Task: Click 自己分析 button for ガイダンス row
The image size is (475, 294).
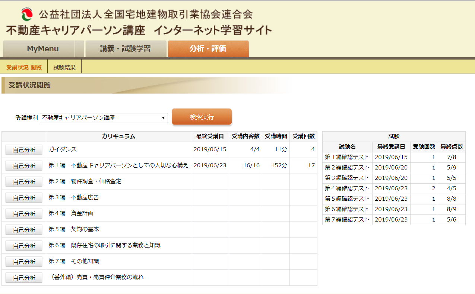Action: tap(24, 150)
